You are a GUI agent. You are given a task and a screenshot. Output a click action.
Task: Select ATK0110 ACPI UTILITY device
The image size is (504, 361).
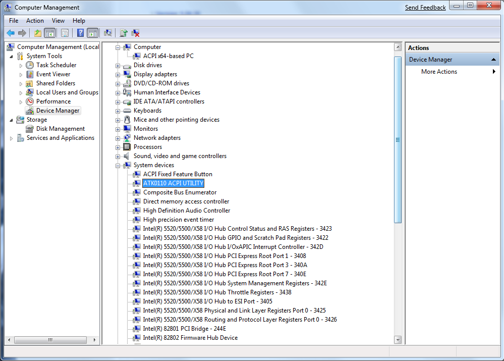click(x=173, y=183)
